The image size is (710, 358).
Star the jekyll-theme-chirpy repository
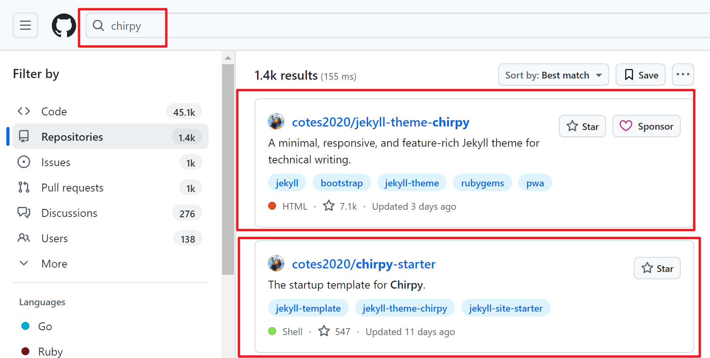pyautogui.click(x=582, y=126)
